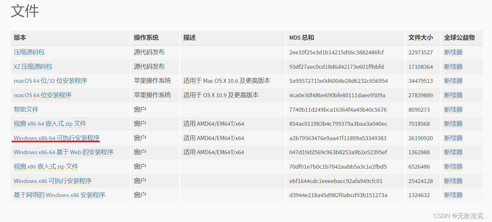This screenshot has width=492, height=222.
Task: Click MD5 value d3944e218a45d982f0abcd93b151273a
Action: pos(338,195)
